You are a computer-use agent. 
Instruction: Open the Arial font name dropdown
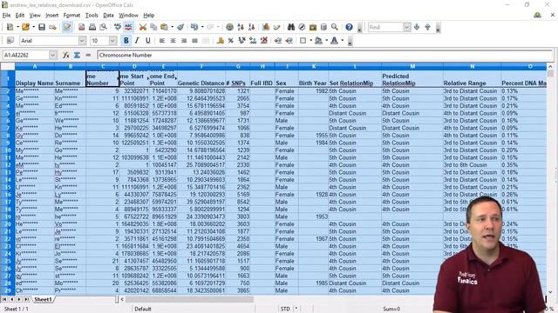point(82,41)
